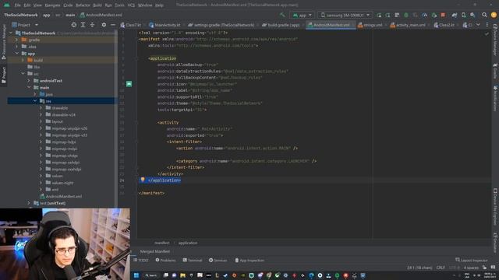Open the Layout Inspector tool window
Screen dimensions: 499x280
[471, 261]
